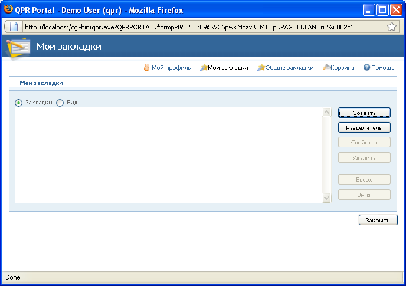This screenshot has width=406, height=286.
Task: Click the bookmark star in address bar
Action: click(x=391, y=27)
